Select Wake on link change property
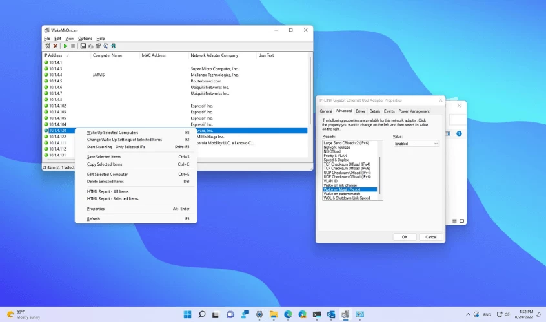The height and width of the screenshot is (322, 546). 350,185
